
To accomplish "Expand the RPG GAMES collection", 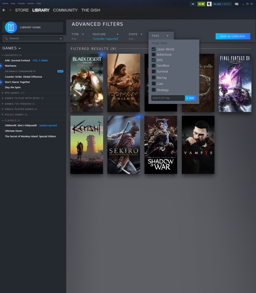I will tap(2, 93).
